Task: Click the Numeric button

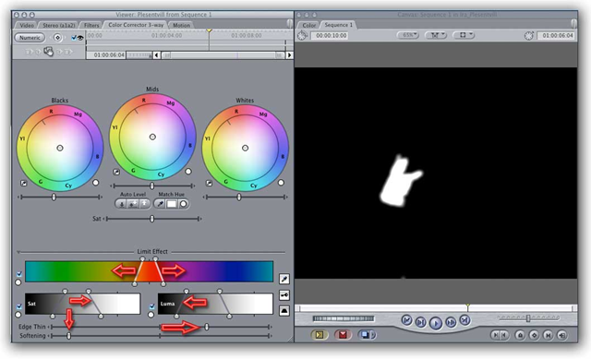Action: click(x=30, y=38)
